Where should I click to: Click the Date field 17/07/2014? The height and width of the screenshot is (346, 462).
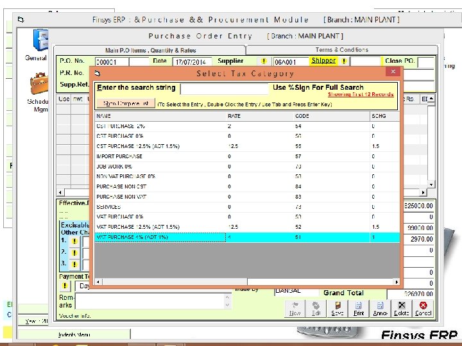pos(192,62)
